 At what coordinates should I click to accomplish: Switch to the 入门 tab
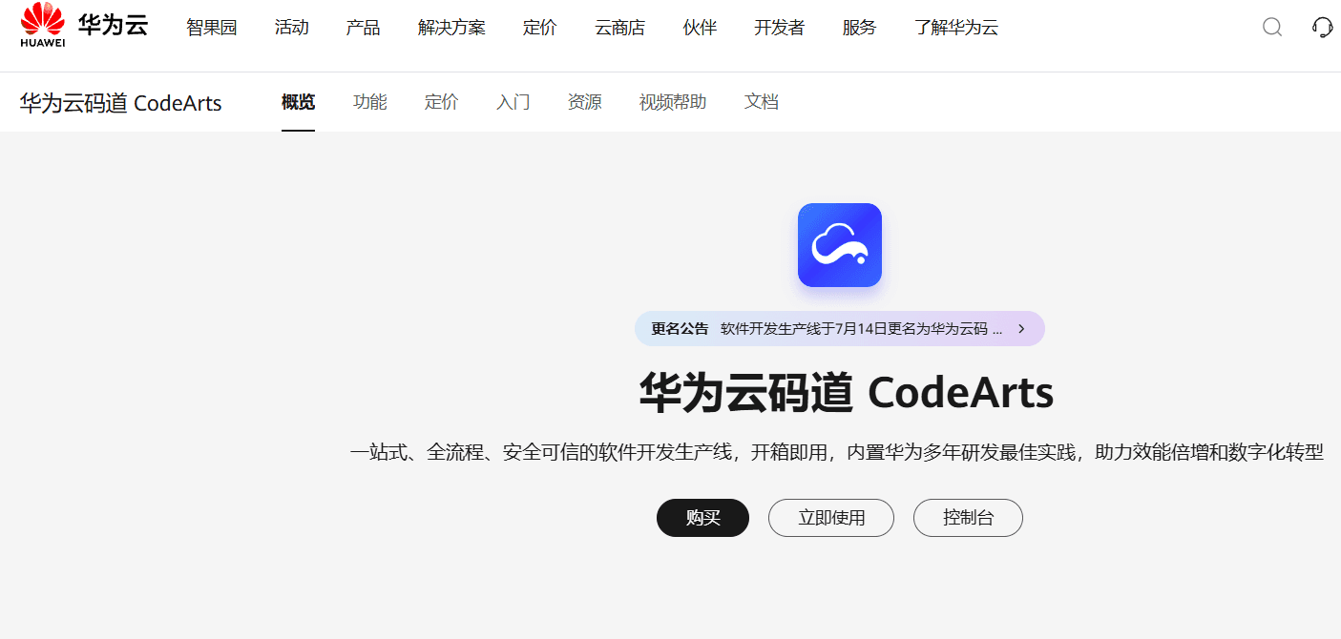[x=513, y=102]
